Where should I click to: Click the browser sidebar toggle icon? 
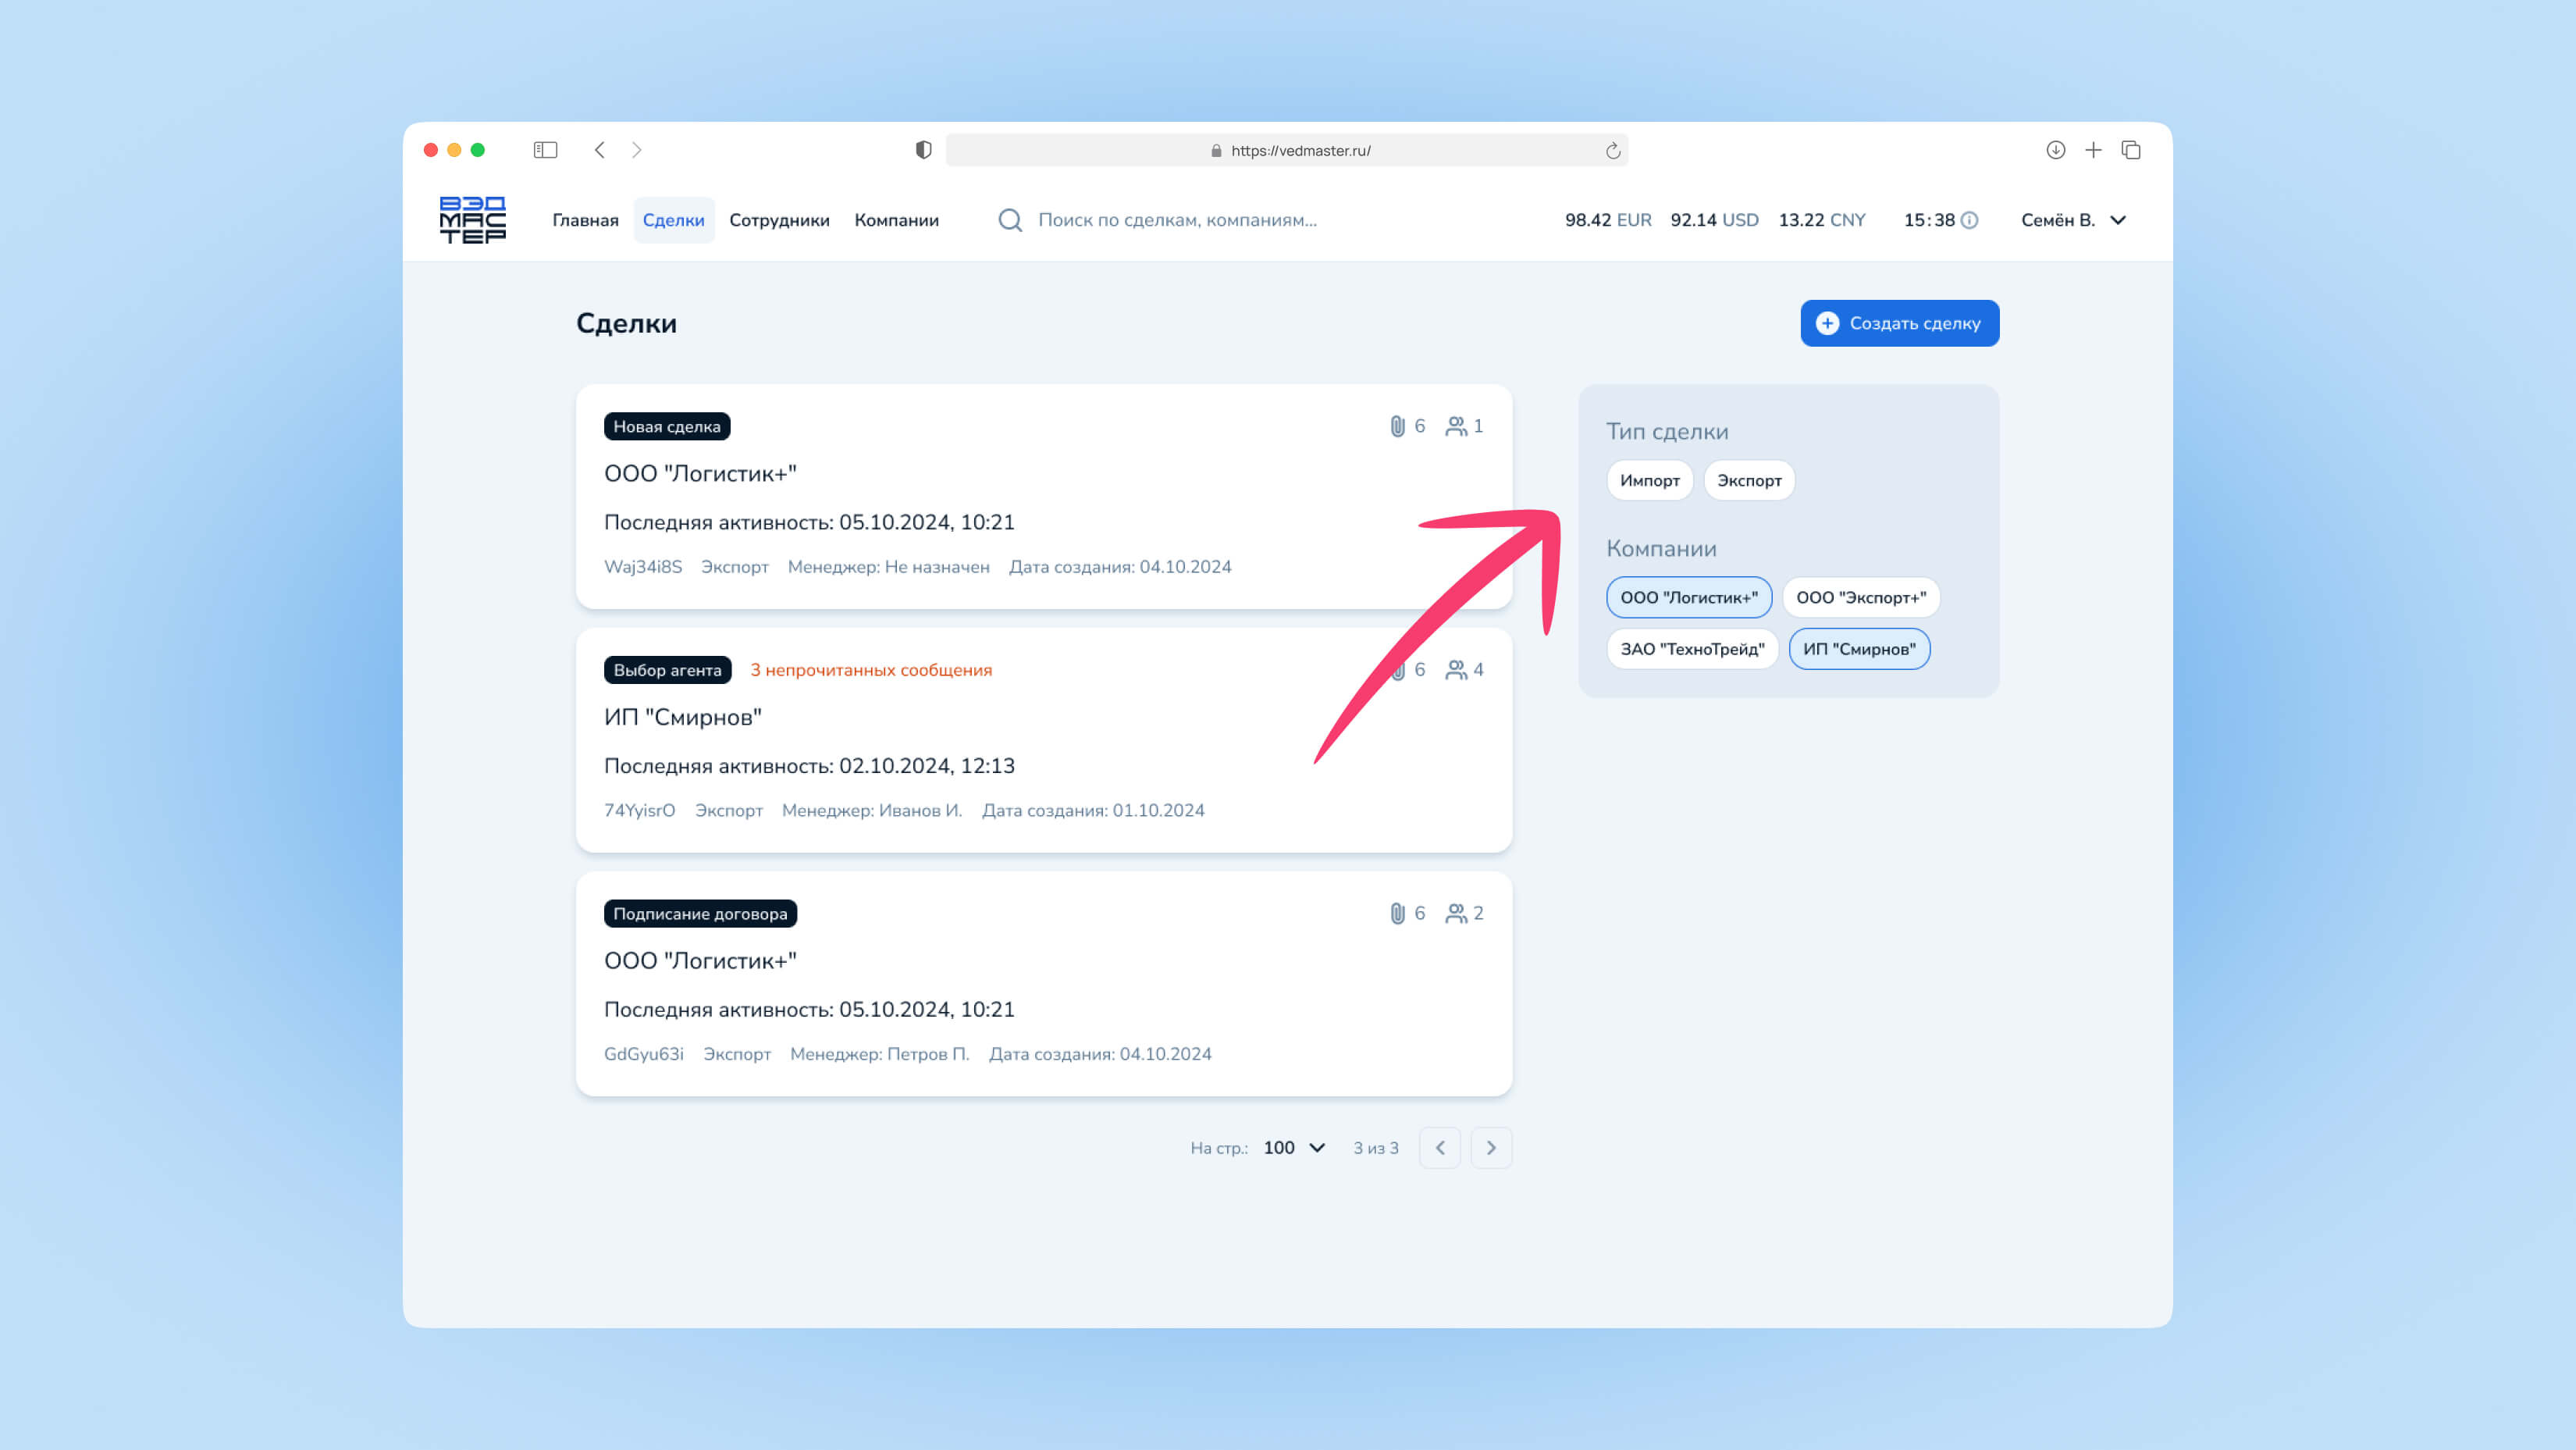[545, 150]
